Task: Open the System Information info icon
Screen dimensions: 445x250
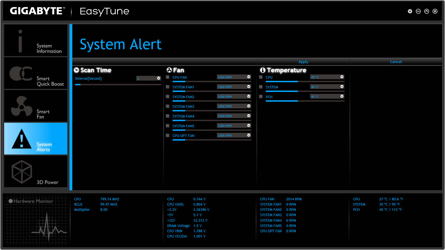Action: [x=20, y=41]
